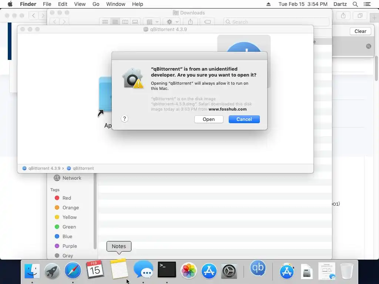Viewport: 379px width, 284px height.
Task: Confirm opening qBittorrent with the Open button
Action: pos(209,119)
